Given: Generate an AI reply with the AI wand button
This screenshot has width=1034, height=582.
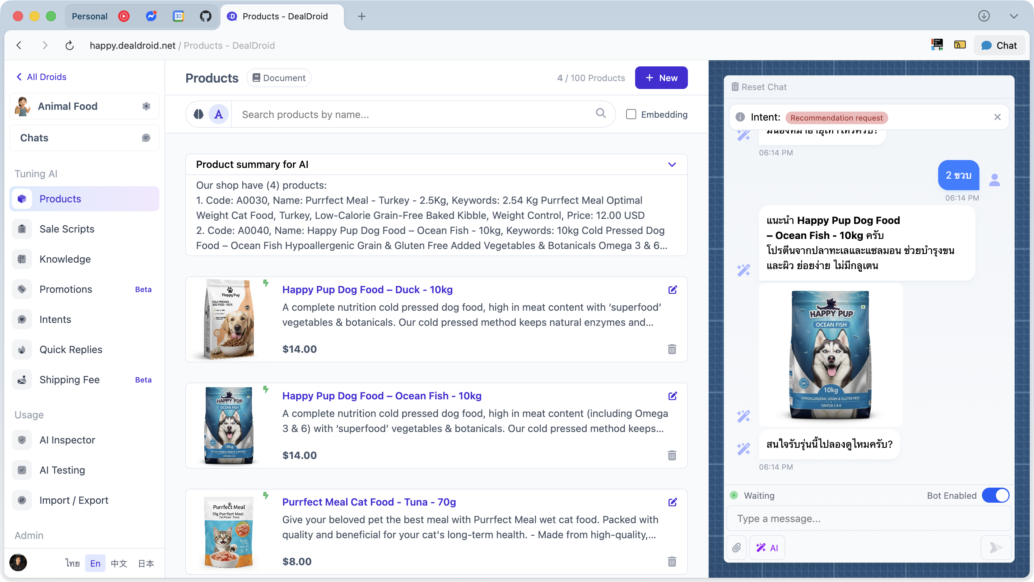Looking at the screenshot, I should click(767, 547).
